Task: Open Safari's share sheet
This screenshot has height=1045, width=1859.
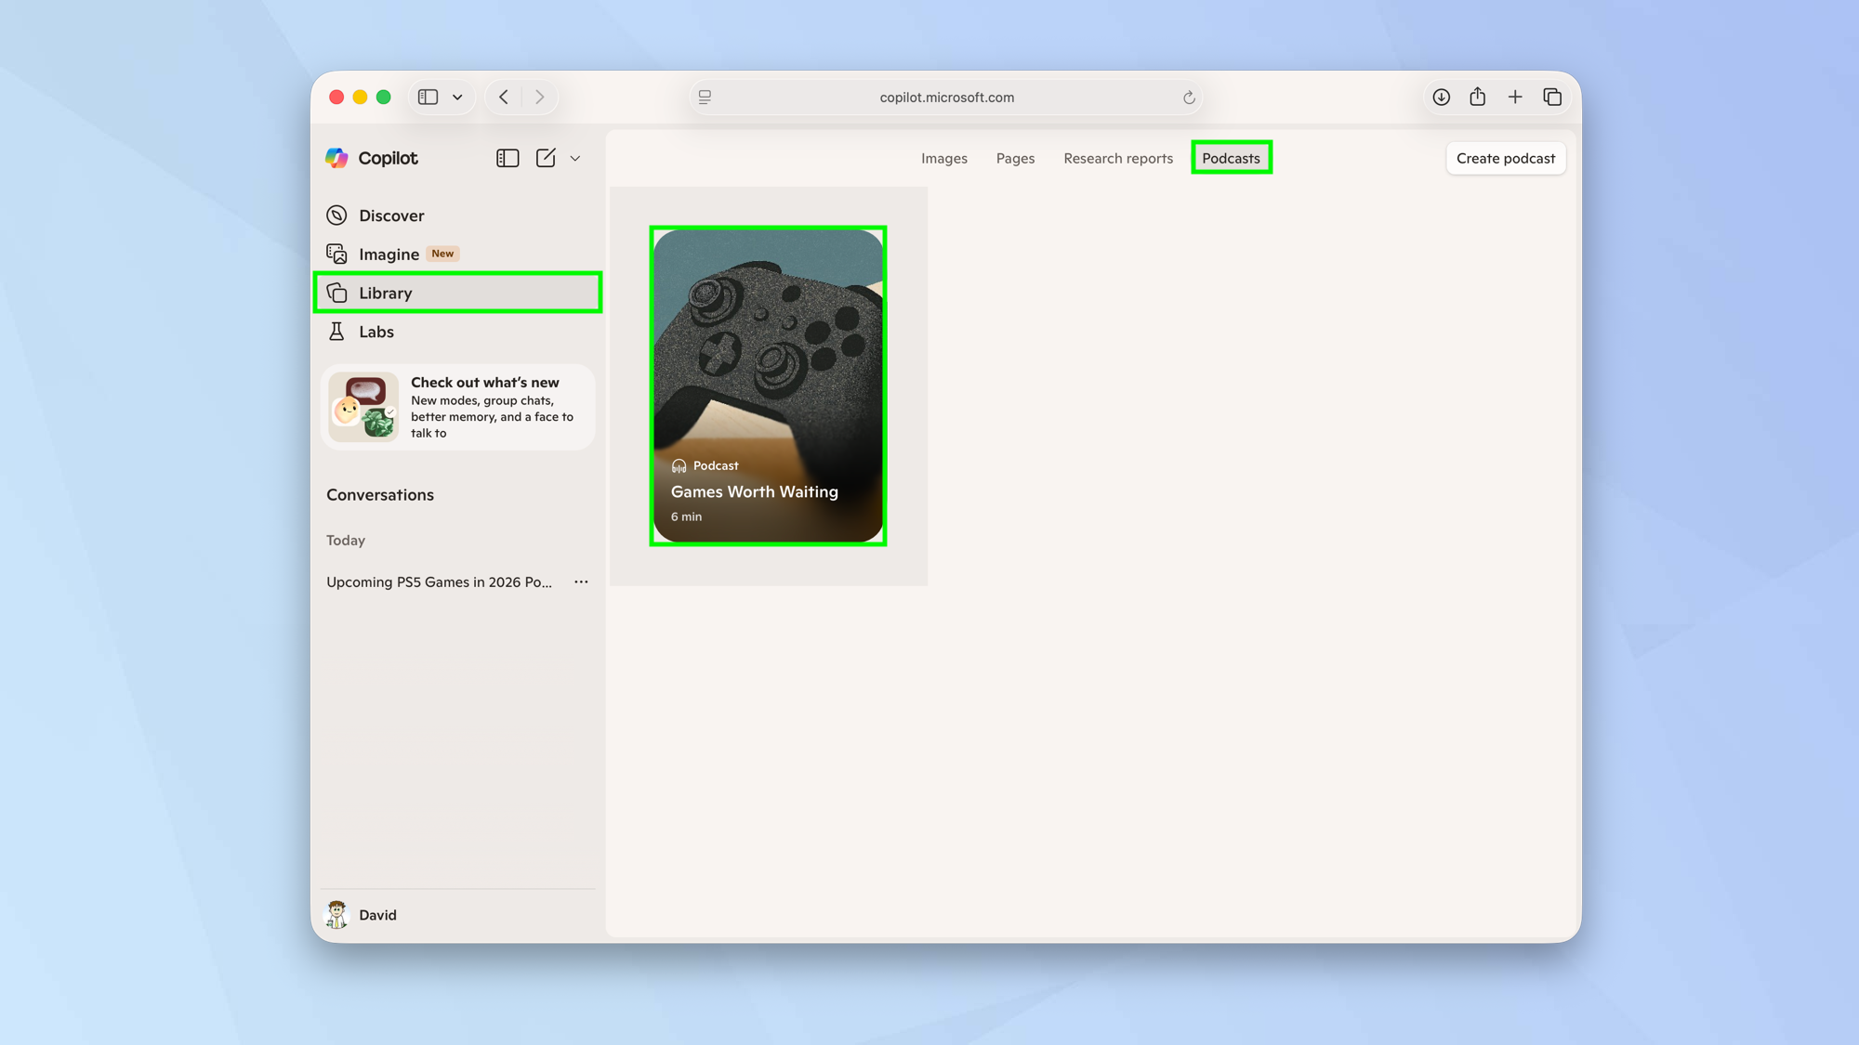Action: (1477, 97)
